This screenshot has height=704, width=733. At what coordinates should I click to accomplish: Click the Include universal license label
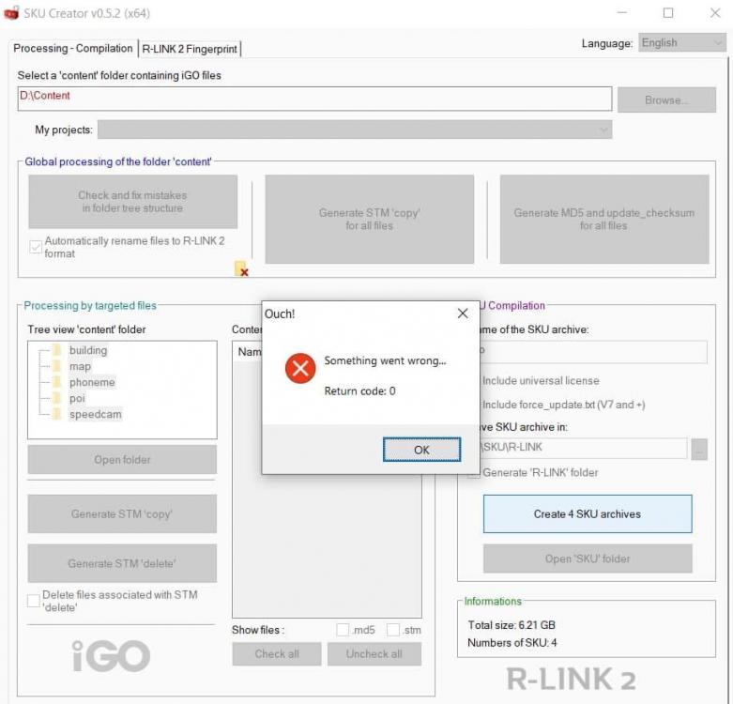click(541, 380)
